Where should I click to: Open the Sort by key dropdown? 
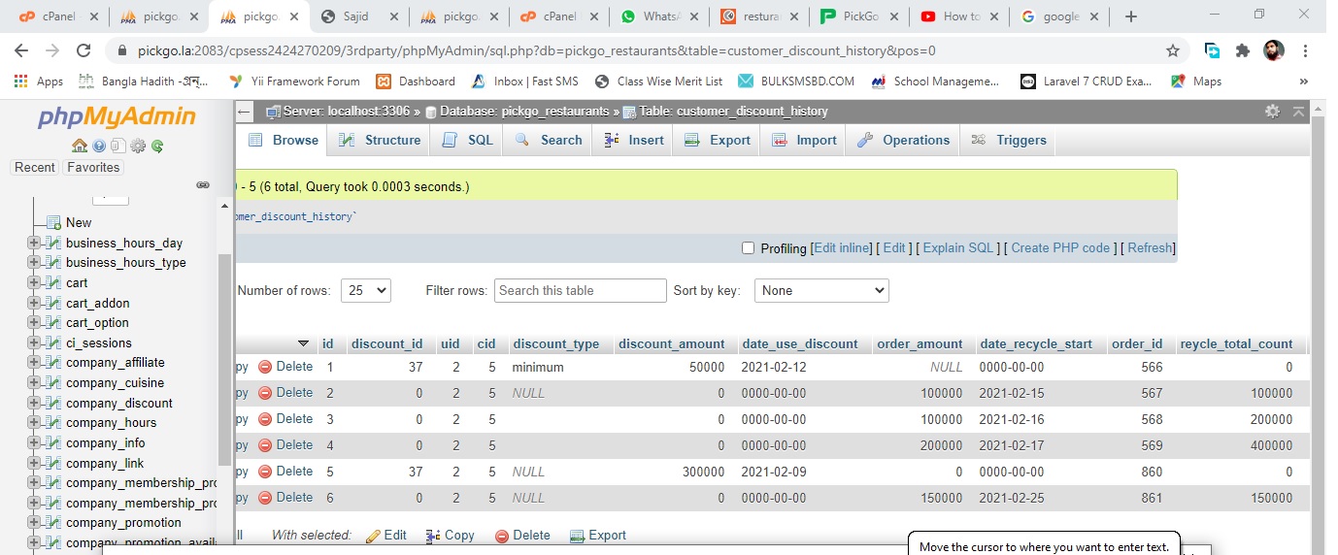pos(821,290)
